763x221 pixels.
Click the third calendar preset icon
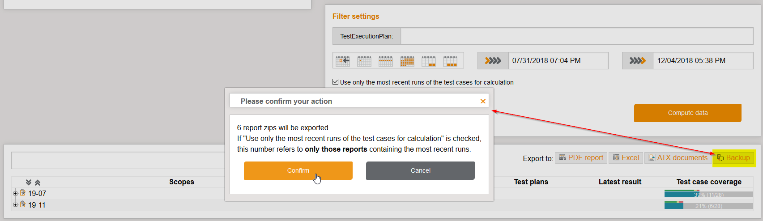tap(386, 61)
